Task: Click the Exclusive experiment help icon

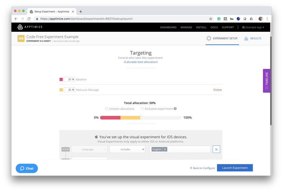Action: point(175,109)
